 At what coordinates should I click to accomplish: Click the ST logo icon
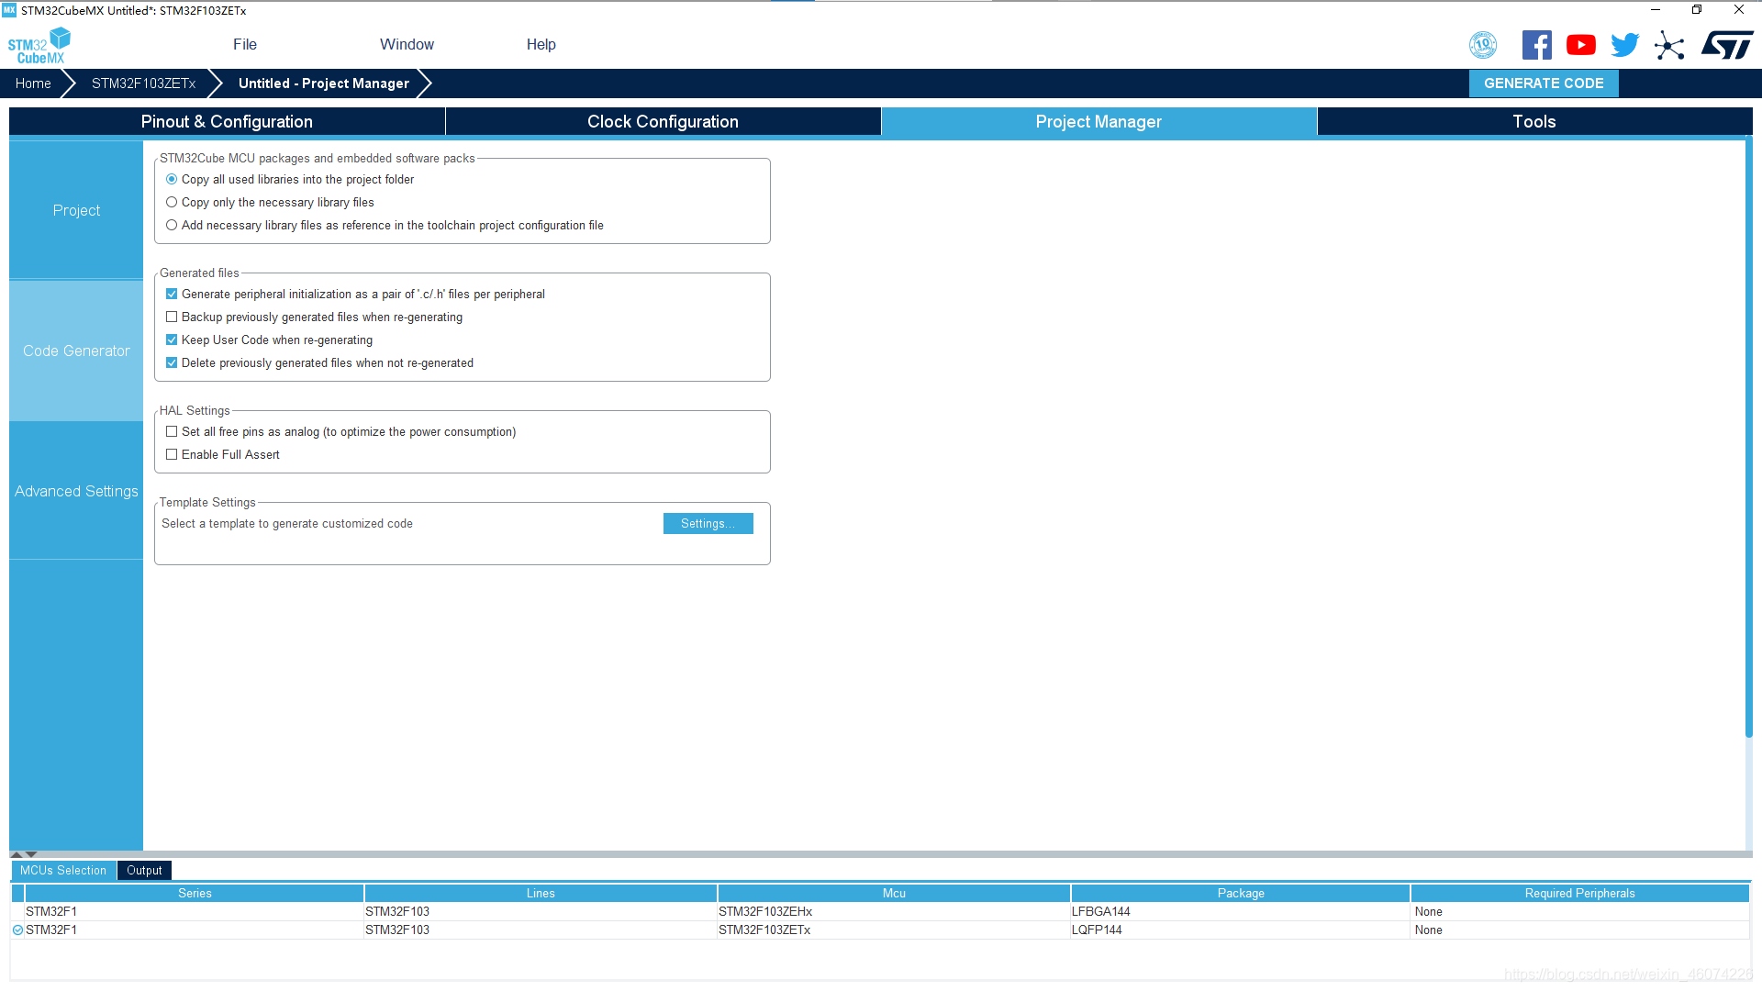1726,45
